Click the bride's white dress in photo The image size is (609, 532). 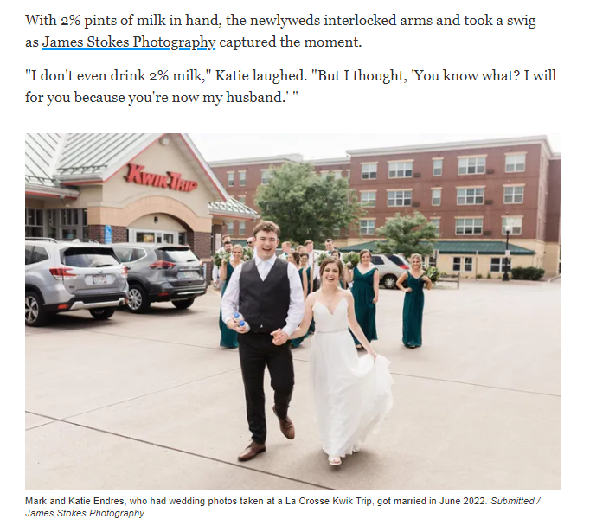(x=347, y=376)
